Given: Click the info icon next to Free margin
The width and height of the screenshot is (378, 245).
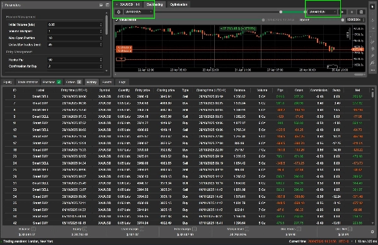Looking at the screenshot, I should [195, 229].
